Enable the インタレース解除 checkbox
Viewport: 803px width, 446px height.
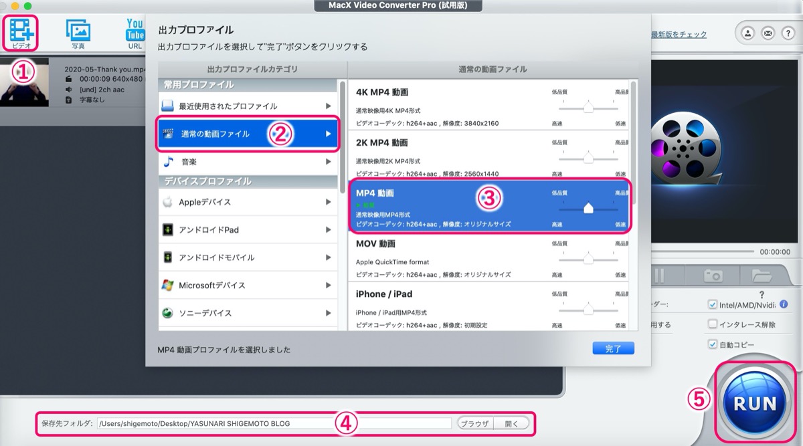(x=713, y=324)
